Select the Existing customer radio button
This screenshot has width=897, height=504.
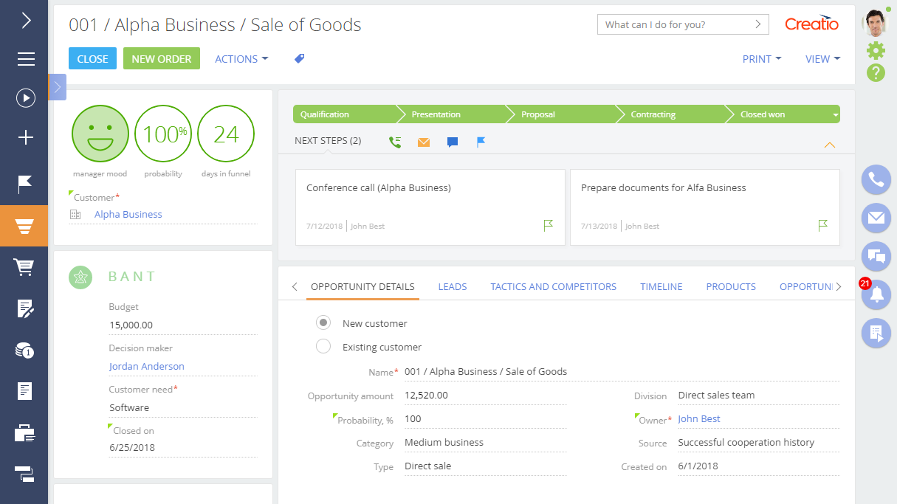pyautogui.click(x=323, y=347)
